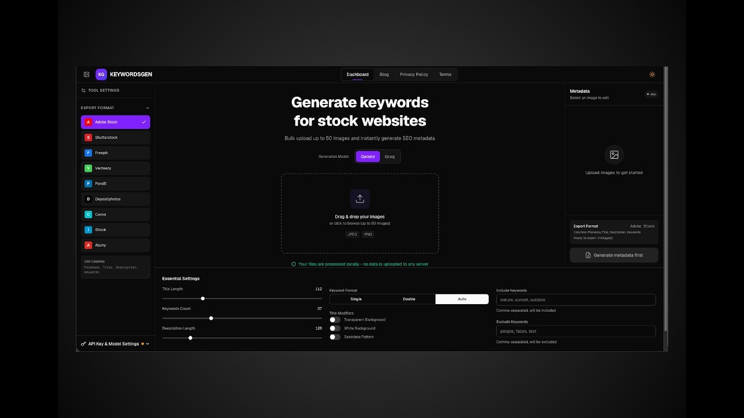This screenshot has width=744, height=418.
Task: Choose Depositphotos export format
Action: point(115,199)
